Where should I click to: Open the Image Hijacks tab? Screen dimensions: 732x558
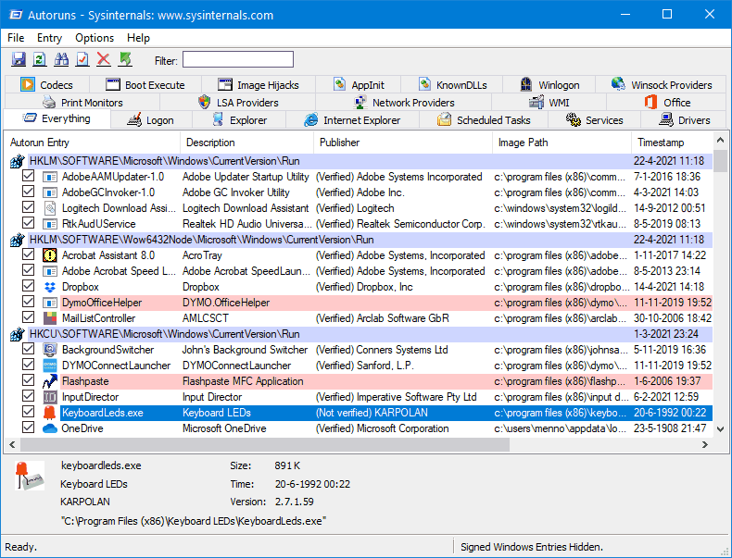tap(259, 85)
